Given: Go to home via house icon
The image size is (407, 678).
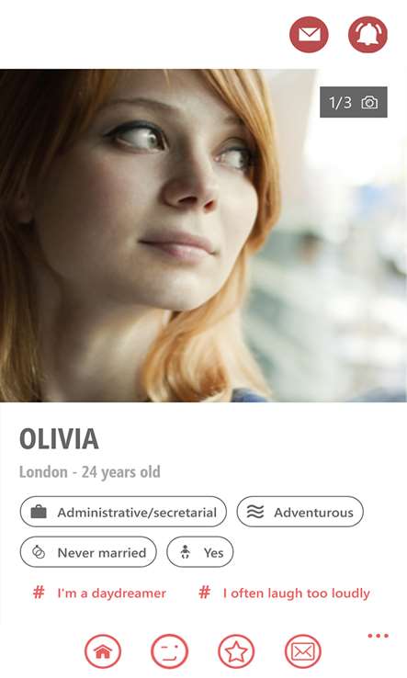Looking at the screenshot, I should (x=103, y=651).
